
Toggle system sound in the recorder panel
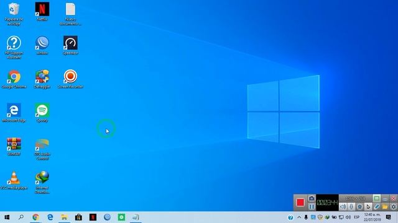[x=343, y=207]
